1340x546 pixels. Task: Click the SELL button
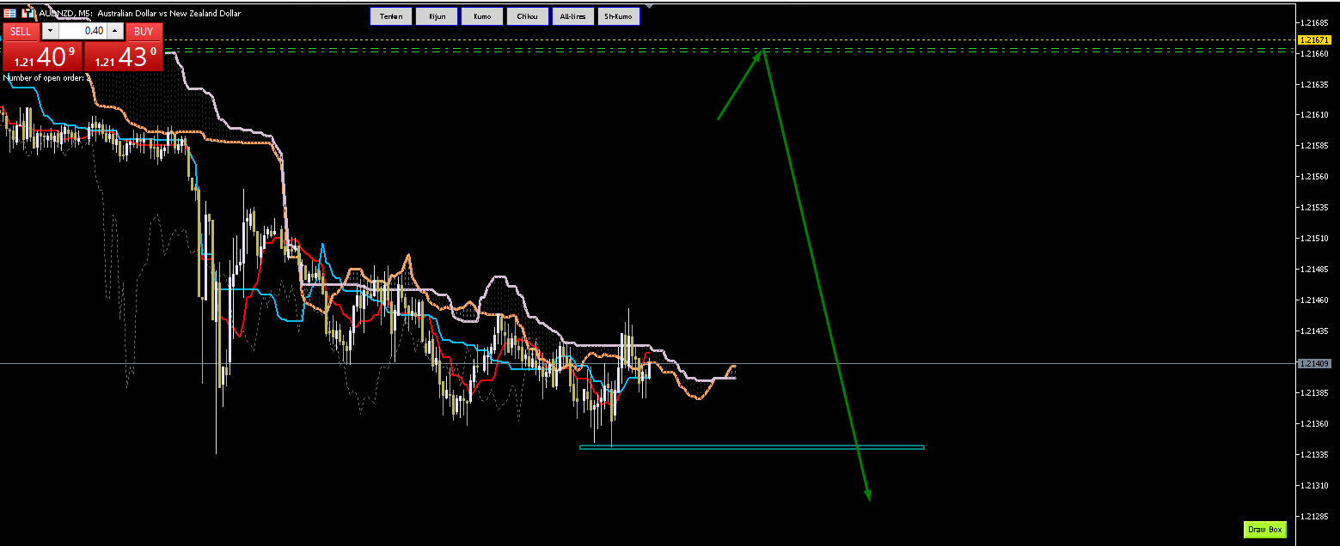pos(21,32)
